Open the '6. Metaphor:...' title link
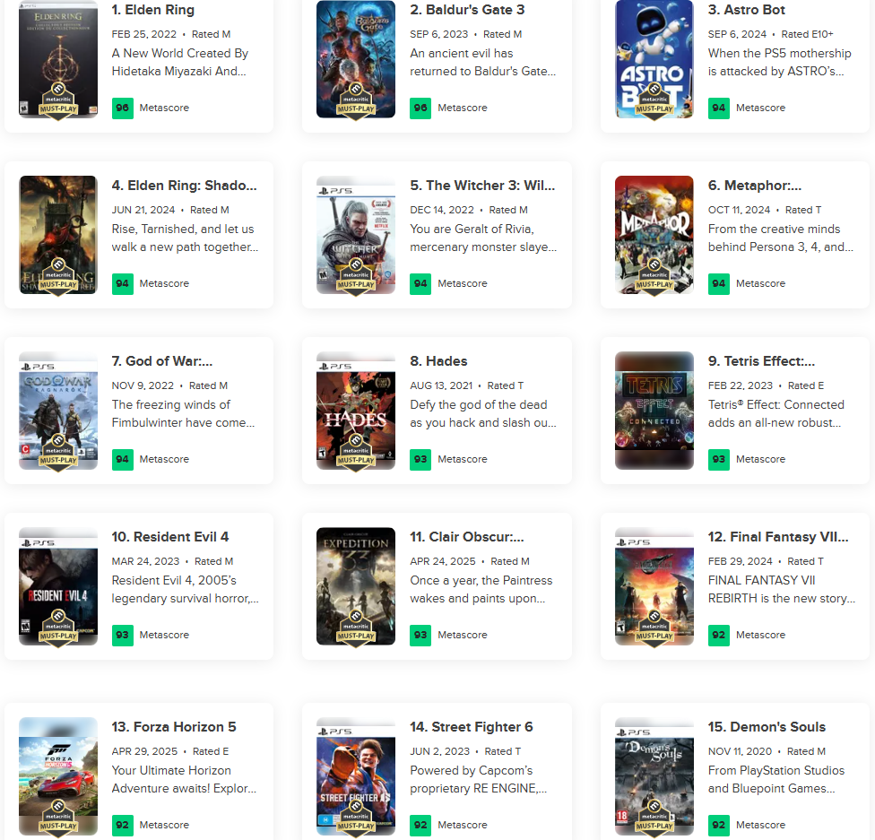875x840 pixels. [x=755, y=186]
